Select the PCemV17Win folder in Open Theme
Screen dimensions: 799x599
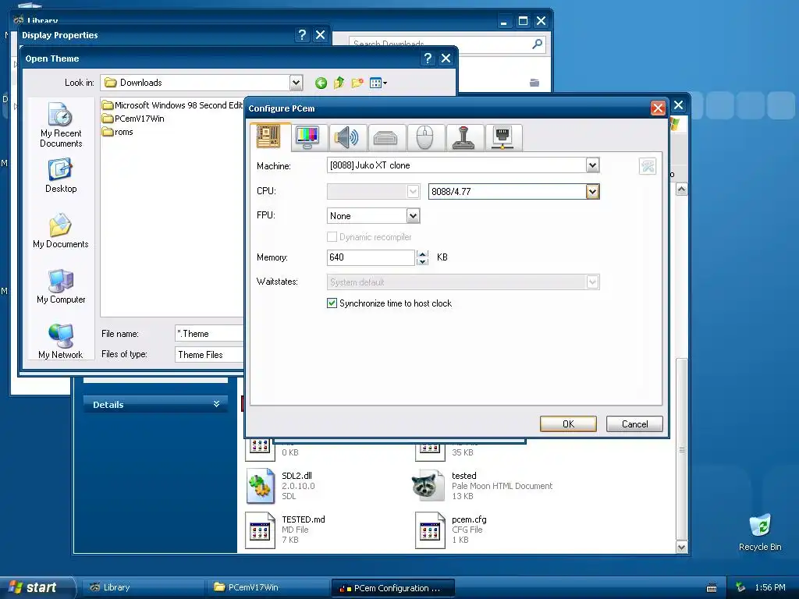tap(133, 119)
